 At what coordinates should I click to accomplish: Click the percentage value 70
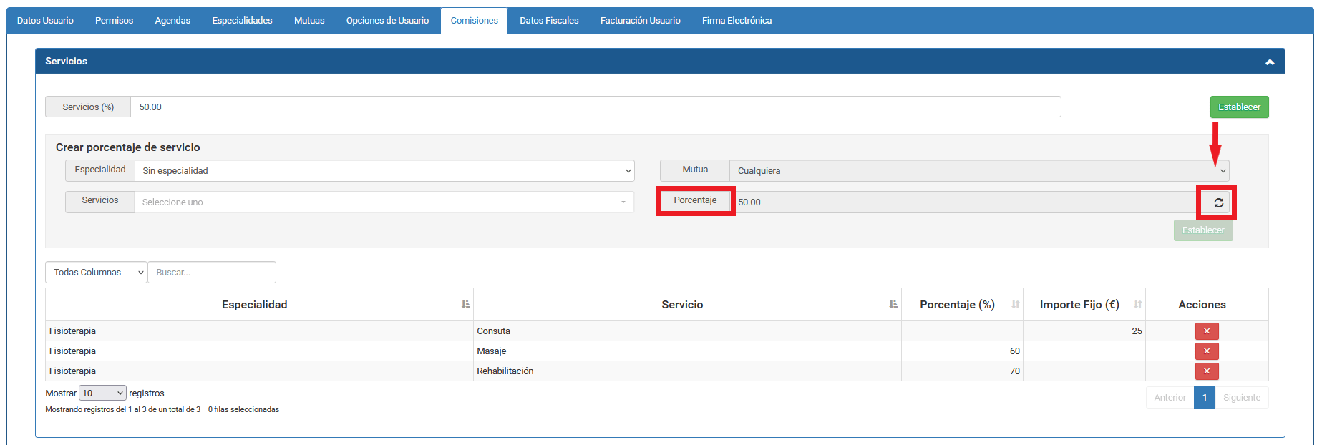coord(1014,371)
